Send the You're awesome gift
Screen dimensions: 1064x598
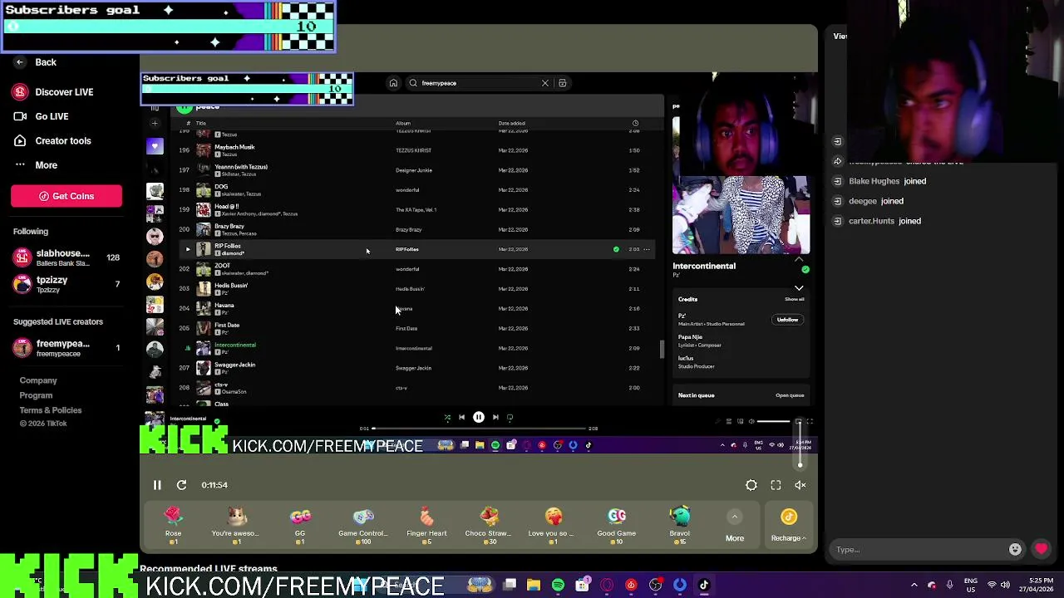tap(236, 526)
